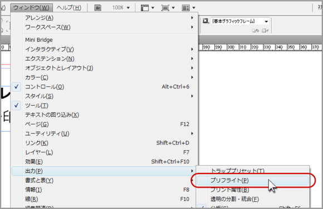Open the arrange documents dropdown arrow
The image size is (323, 209).
point(194,8)
